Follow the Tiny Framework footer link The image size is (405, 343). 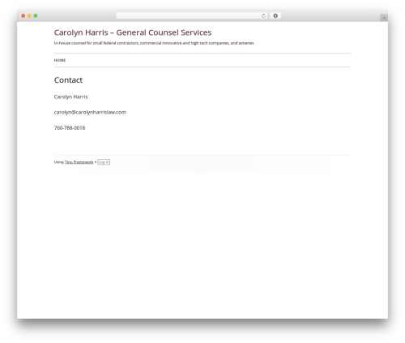coord(79,162)
